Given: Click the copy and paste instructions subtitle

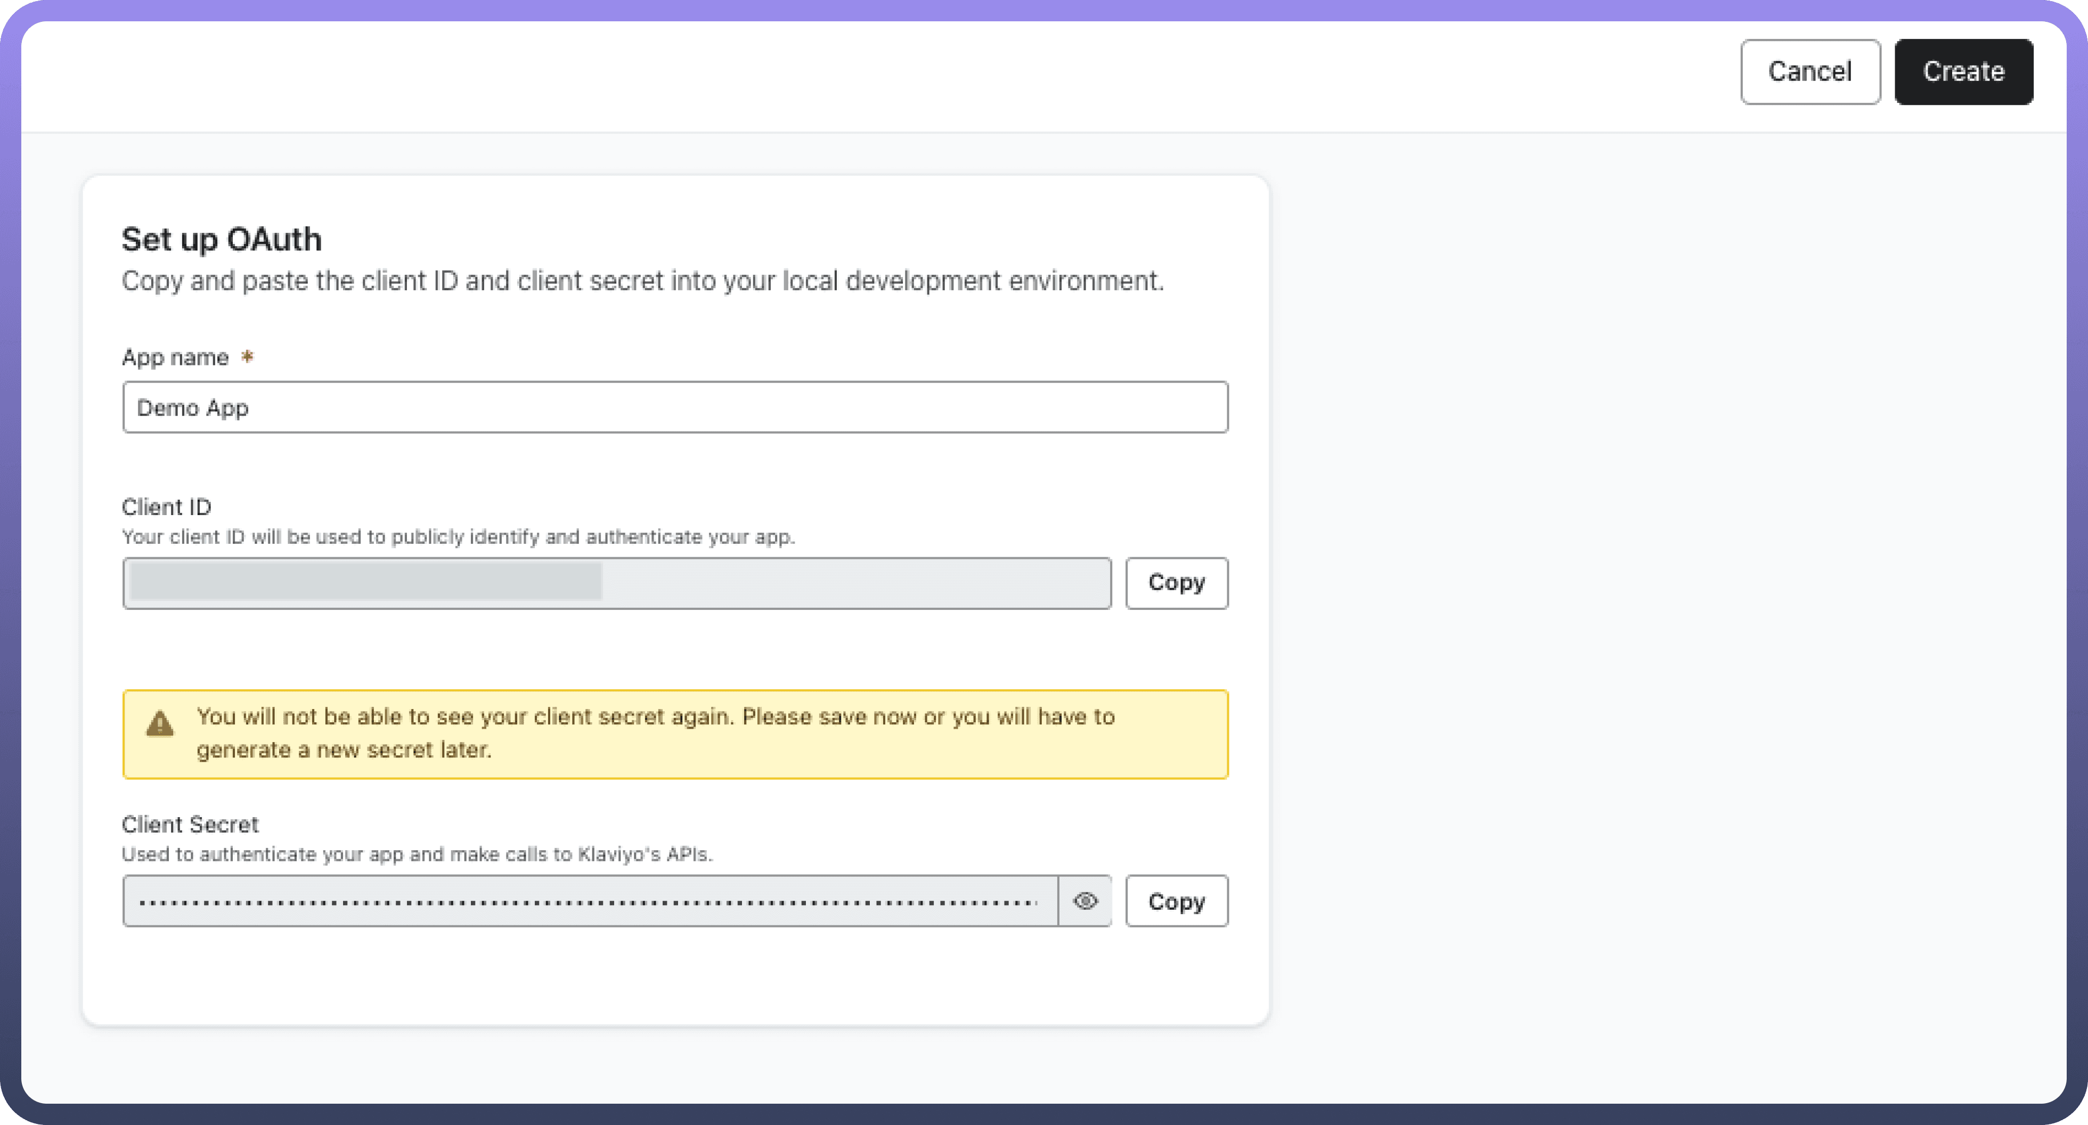Looking at the screenshot, I should point(642,281).
